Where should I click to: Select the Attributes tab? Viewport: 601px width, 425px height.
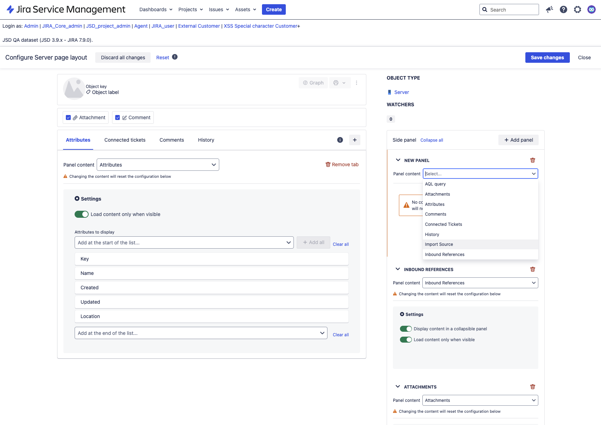[x=78, y=140]
